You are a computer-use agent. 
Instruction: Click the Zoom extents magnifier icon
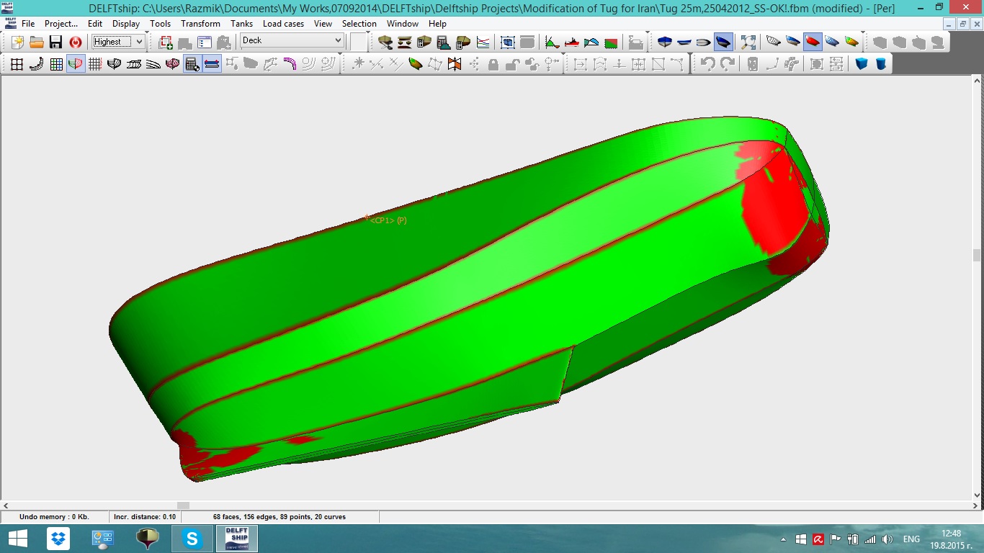(748, 42)
